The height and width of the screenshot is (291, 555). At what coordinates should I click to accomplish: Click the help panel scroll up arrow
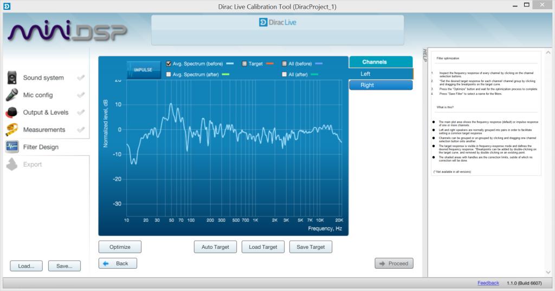click(548, 52)
